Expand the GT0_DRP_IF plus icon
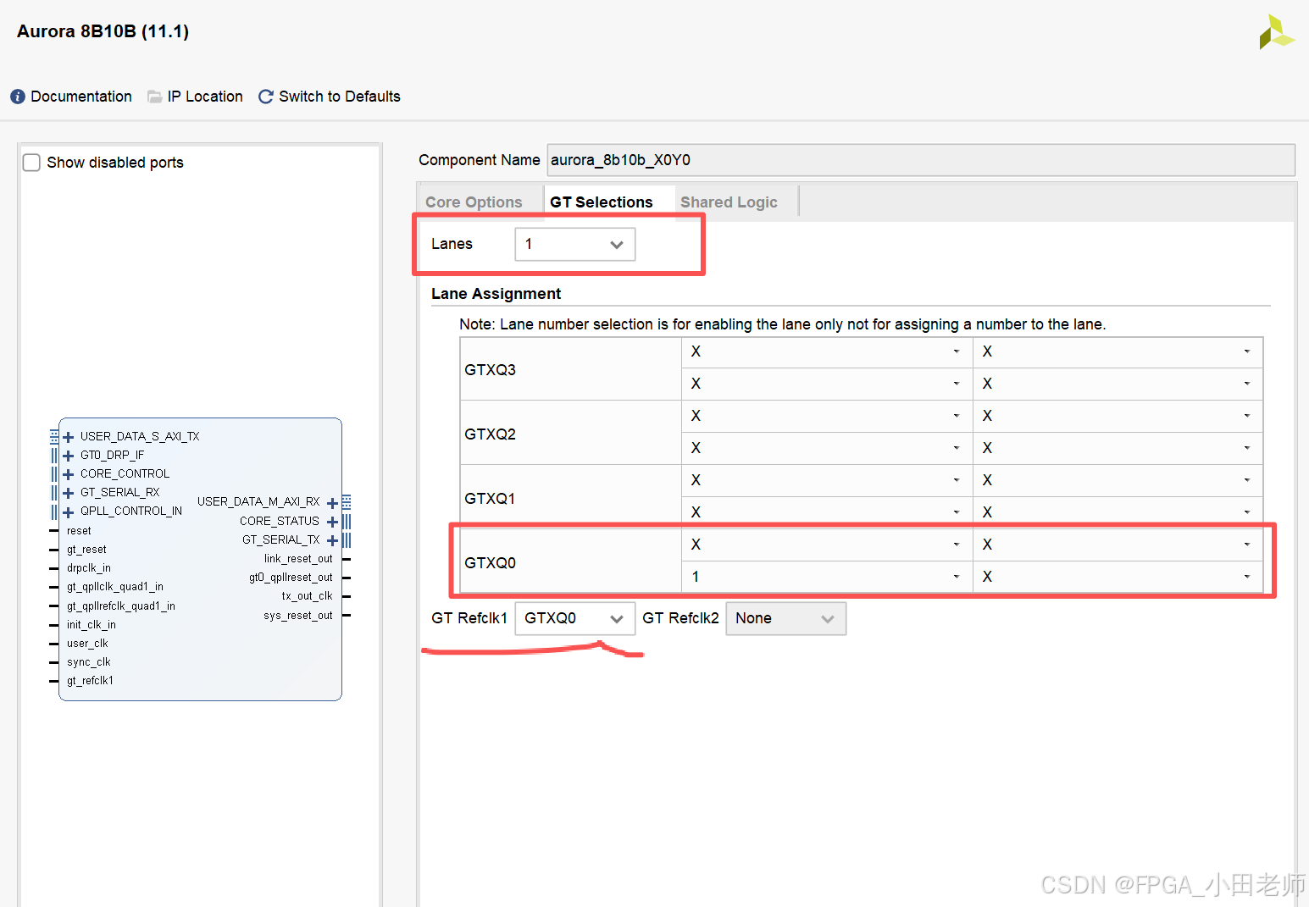 coord(69,456)
